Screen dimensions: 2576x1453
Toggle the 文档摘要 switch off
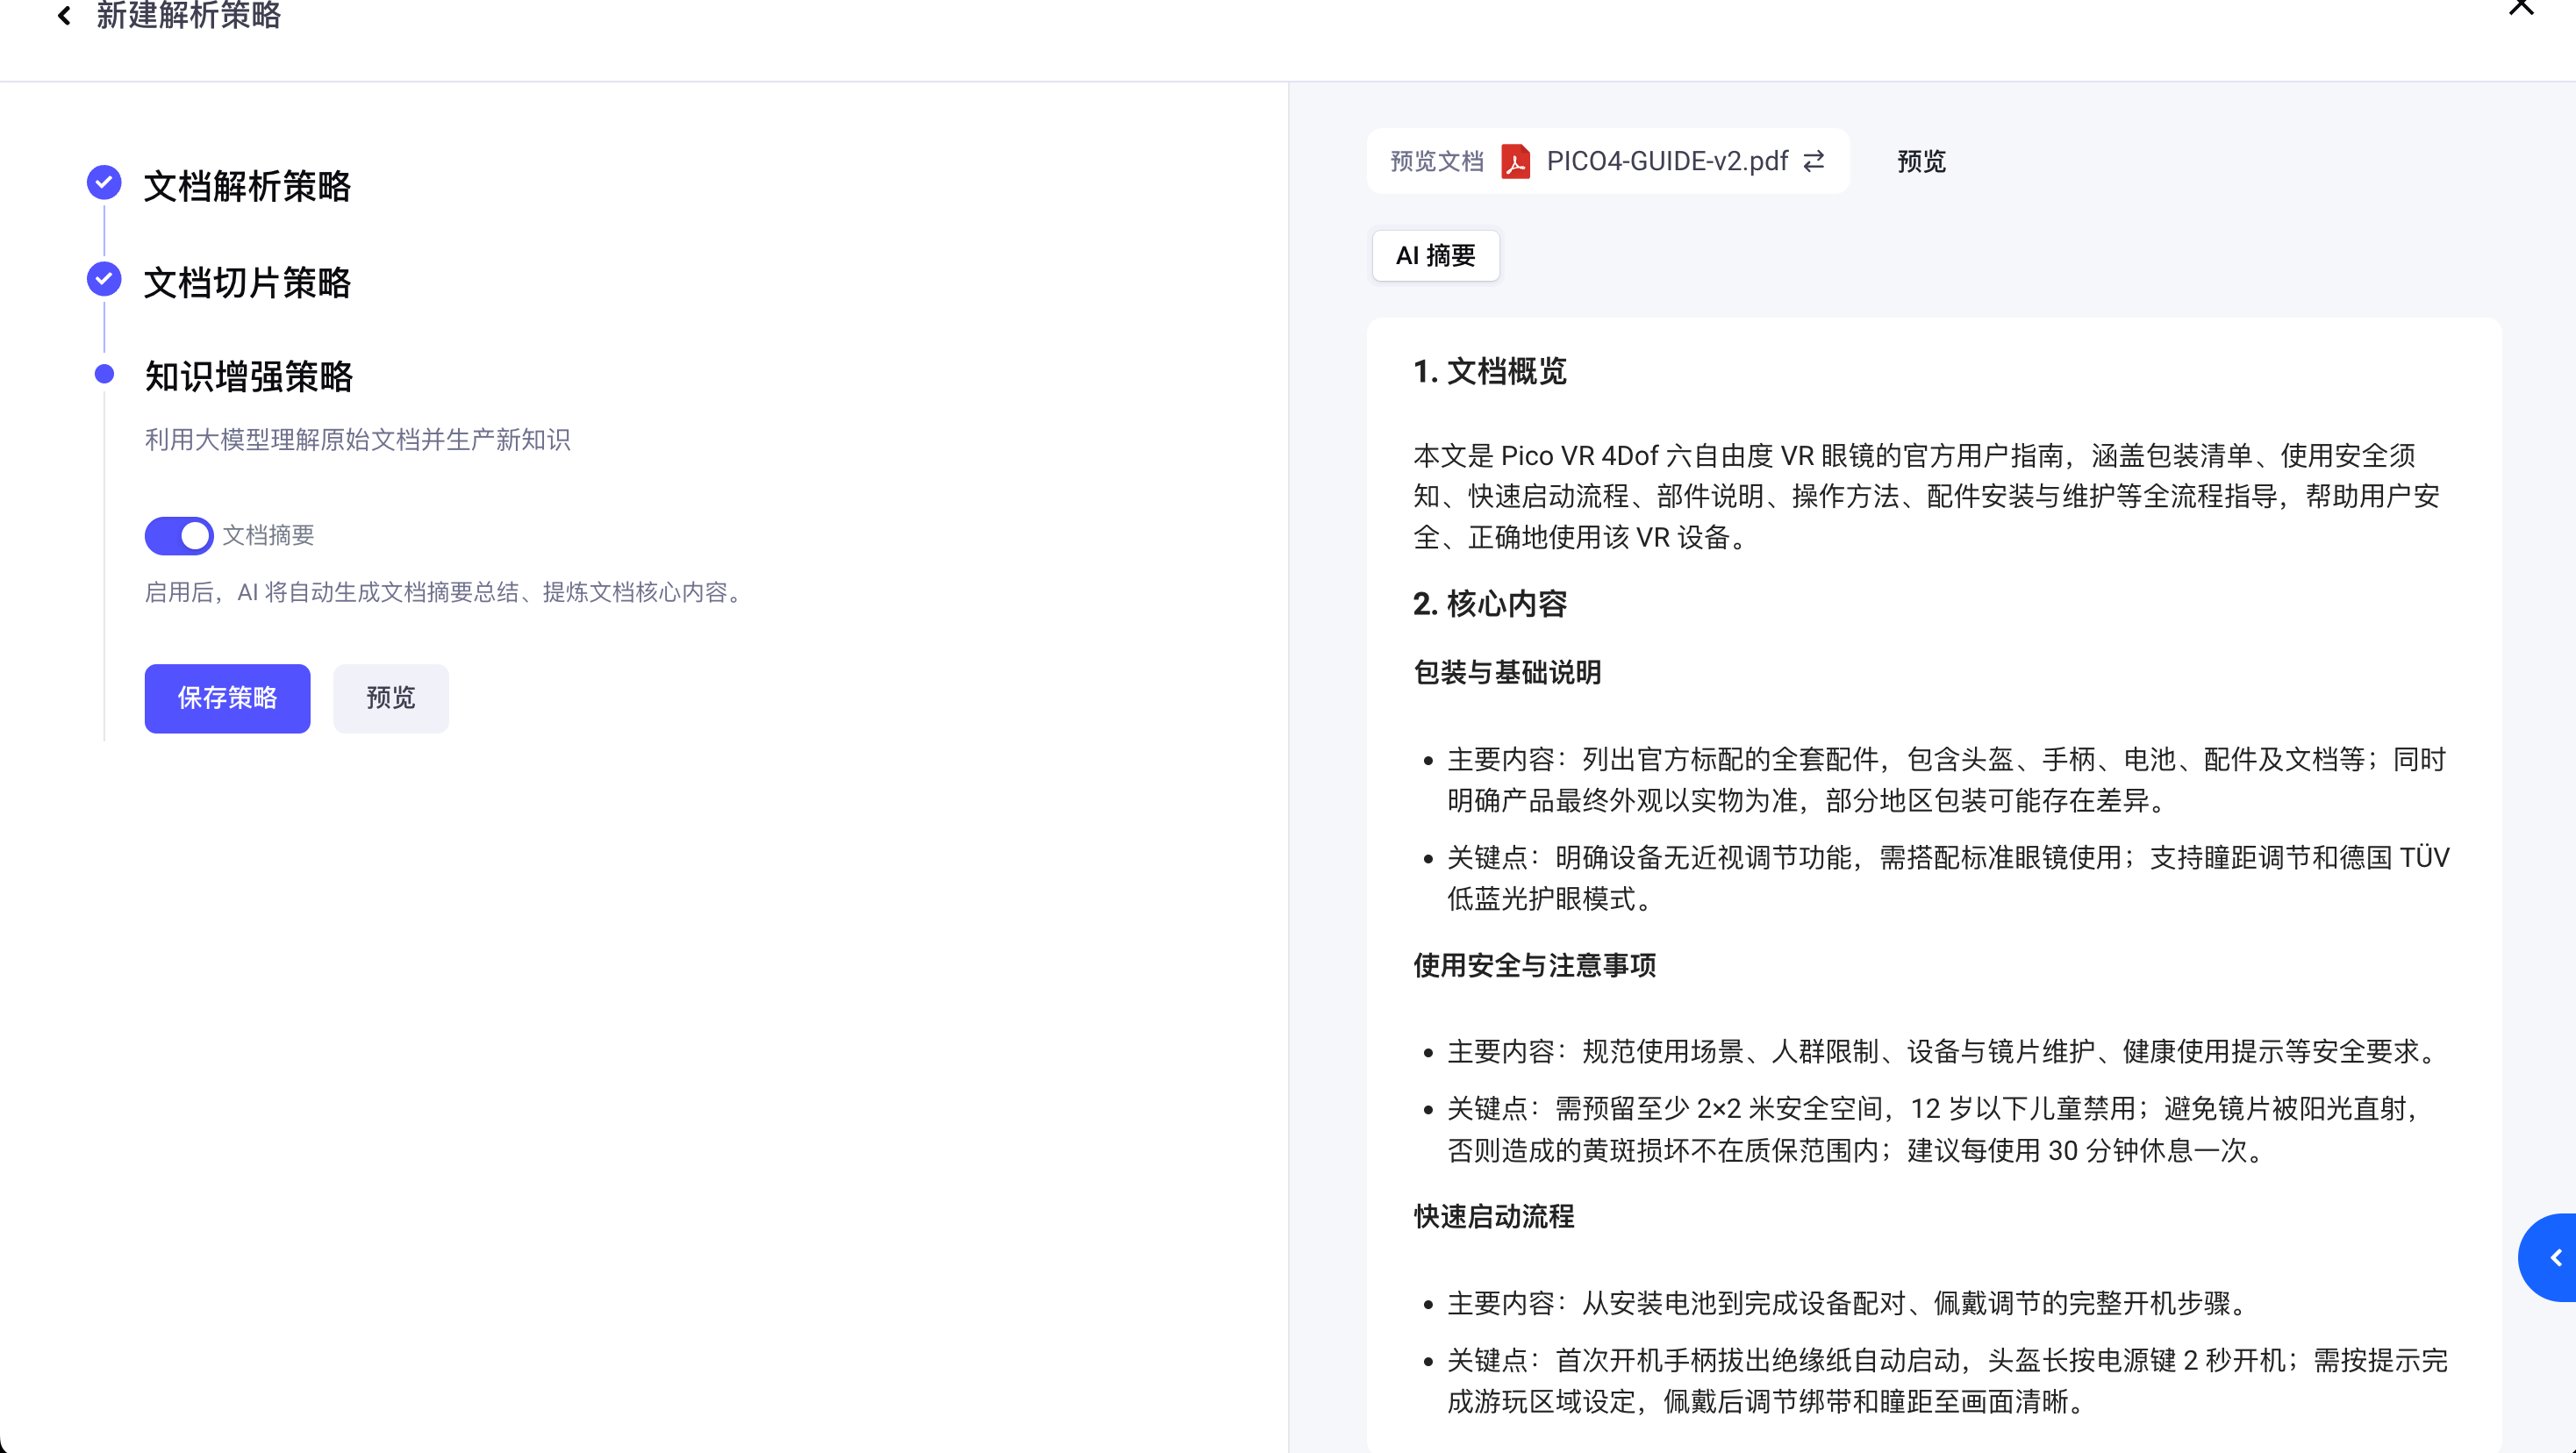179,535
